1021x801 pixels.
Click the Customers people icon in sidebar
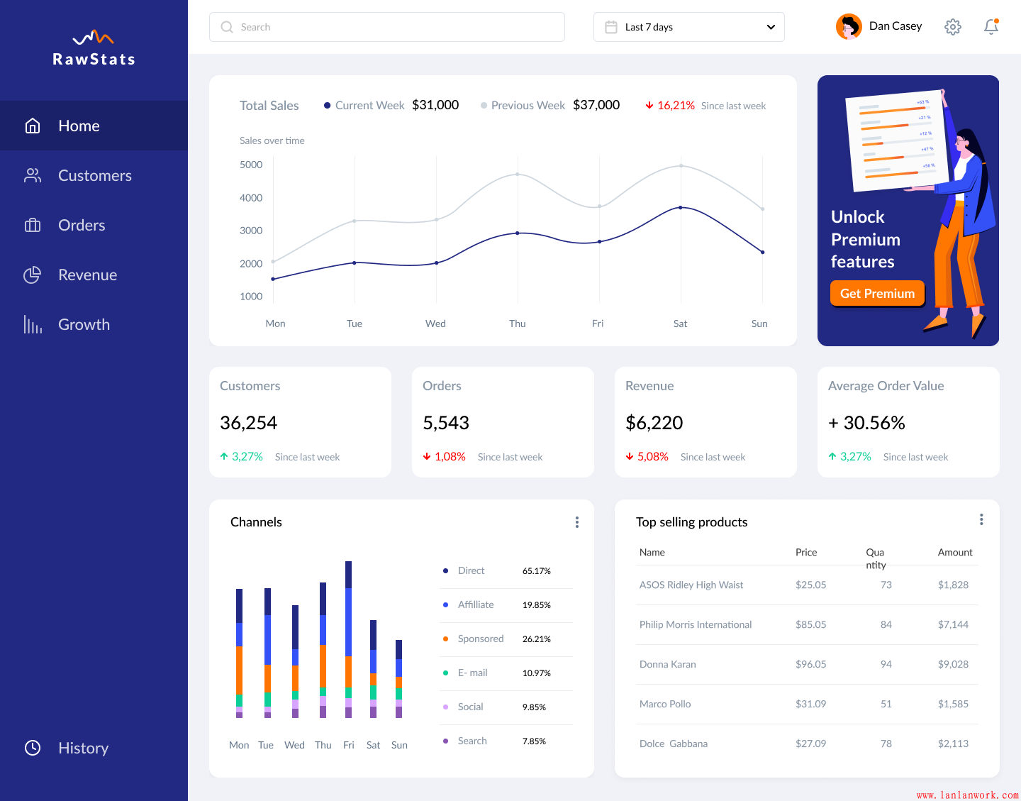(x=33, y=175)
